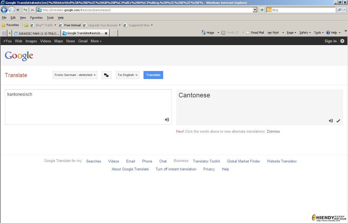Turn off instant translation
Viewport: 348px width, 223px height.
[x=176, y=169]
